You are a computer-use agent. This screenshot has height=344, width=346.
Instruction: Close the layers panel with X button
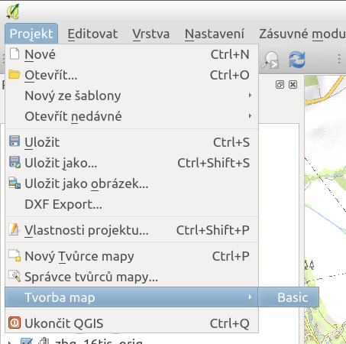(x=293, y=85)
